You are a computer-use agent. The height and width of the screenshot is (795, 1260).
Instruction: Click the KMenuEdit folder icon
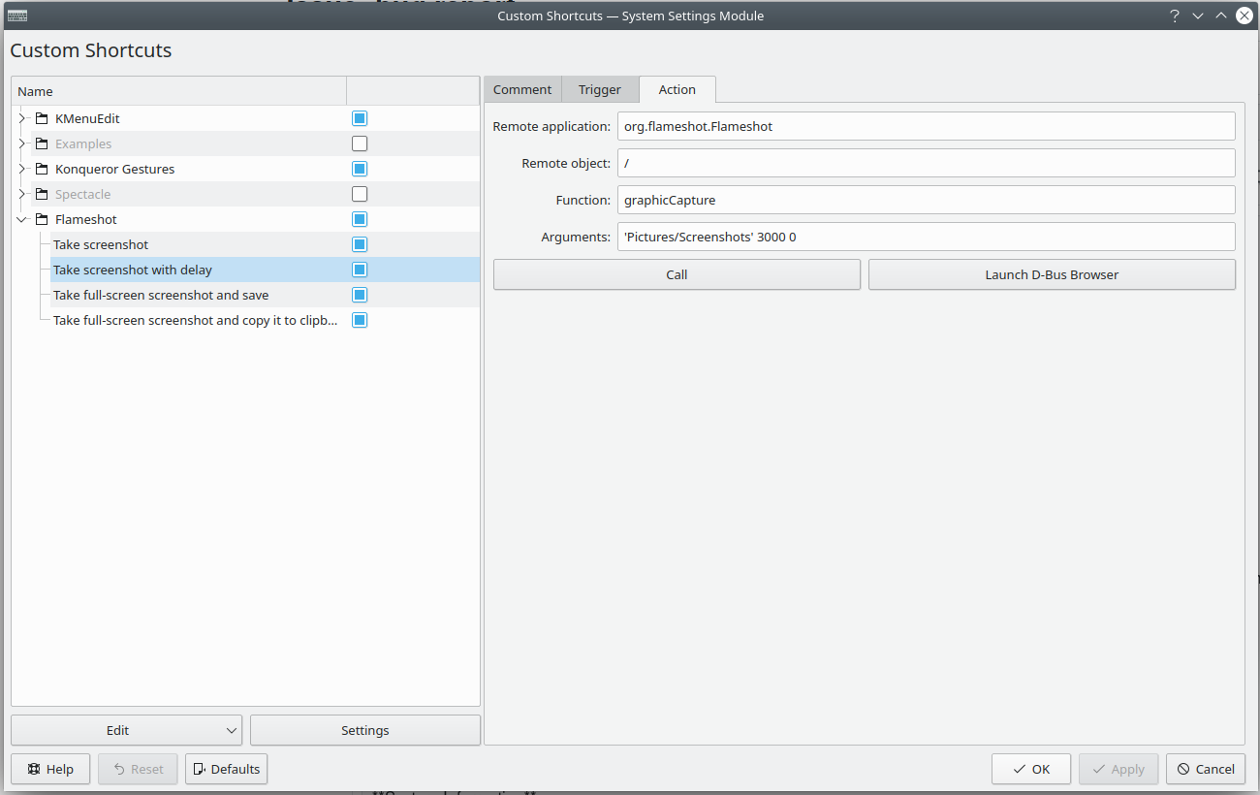click(41, 117)
